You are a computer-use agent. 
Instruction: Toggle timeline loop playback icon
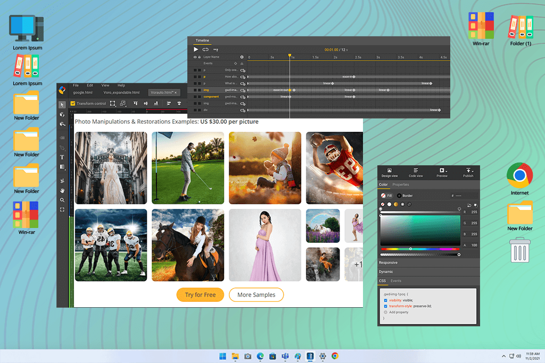coord(205,49)
